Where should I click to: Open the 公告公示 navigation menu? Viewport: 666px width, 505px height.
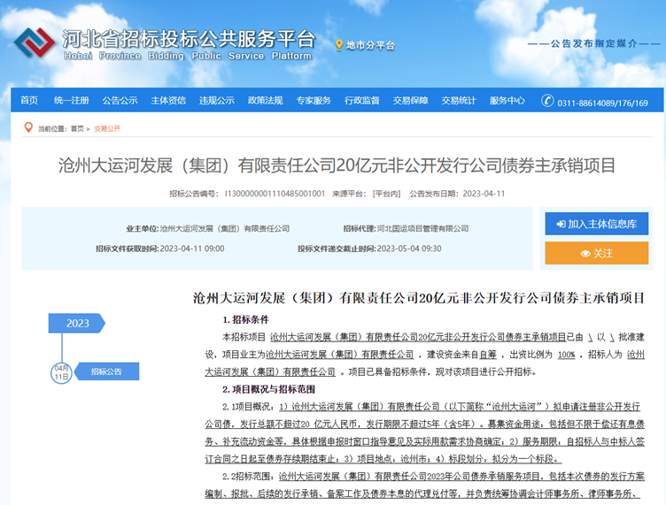pyautogui.click(x=120, y=101)
